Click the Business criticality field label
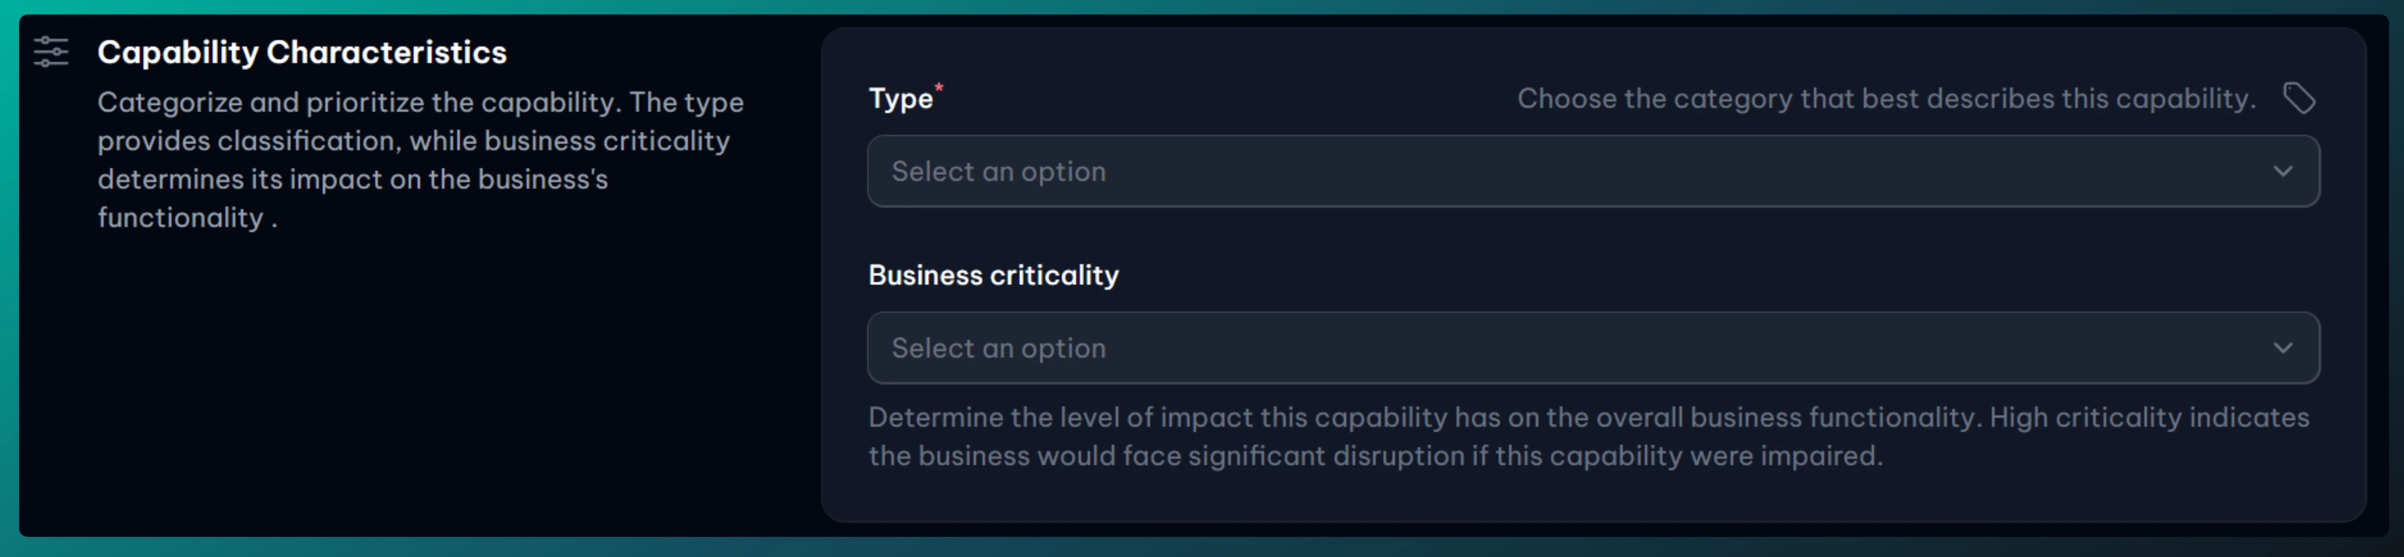2404x557 pixels. coord(993,275)
